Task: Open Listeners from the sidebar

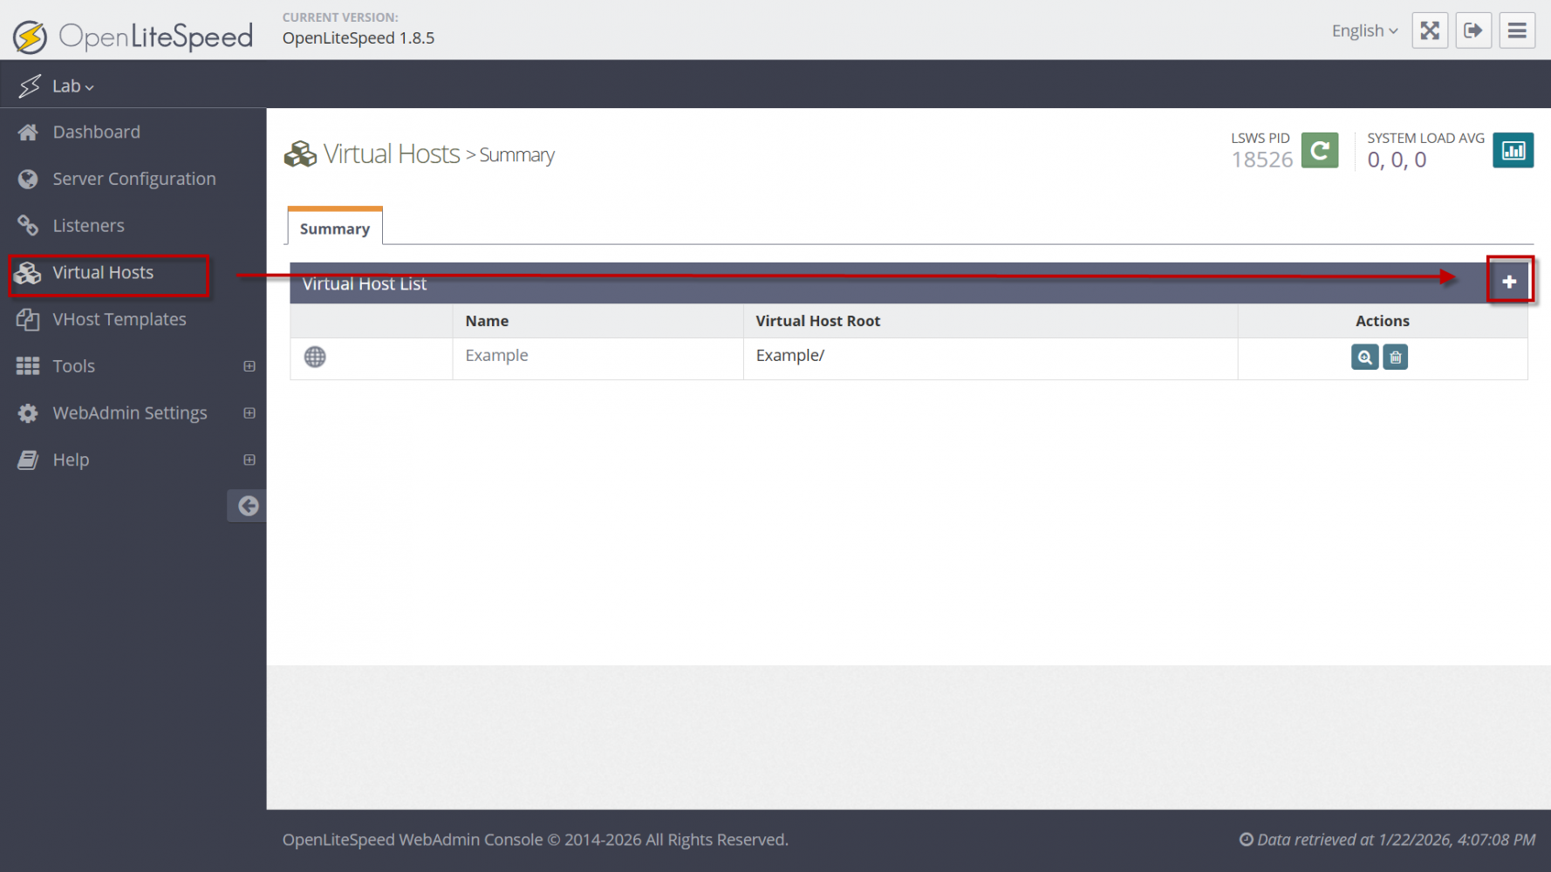Action: point(88,226)
